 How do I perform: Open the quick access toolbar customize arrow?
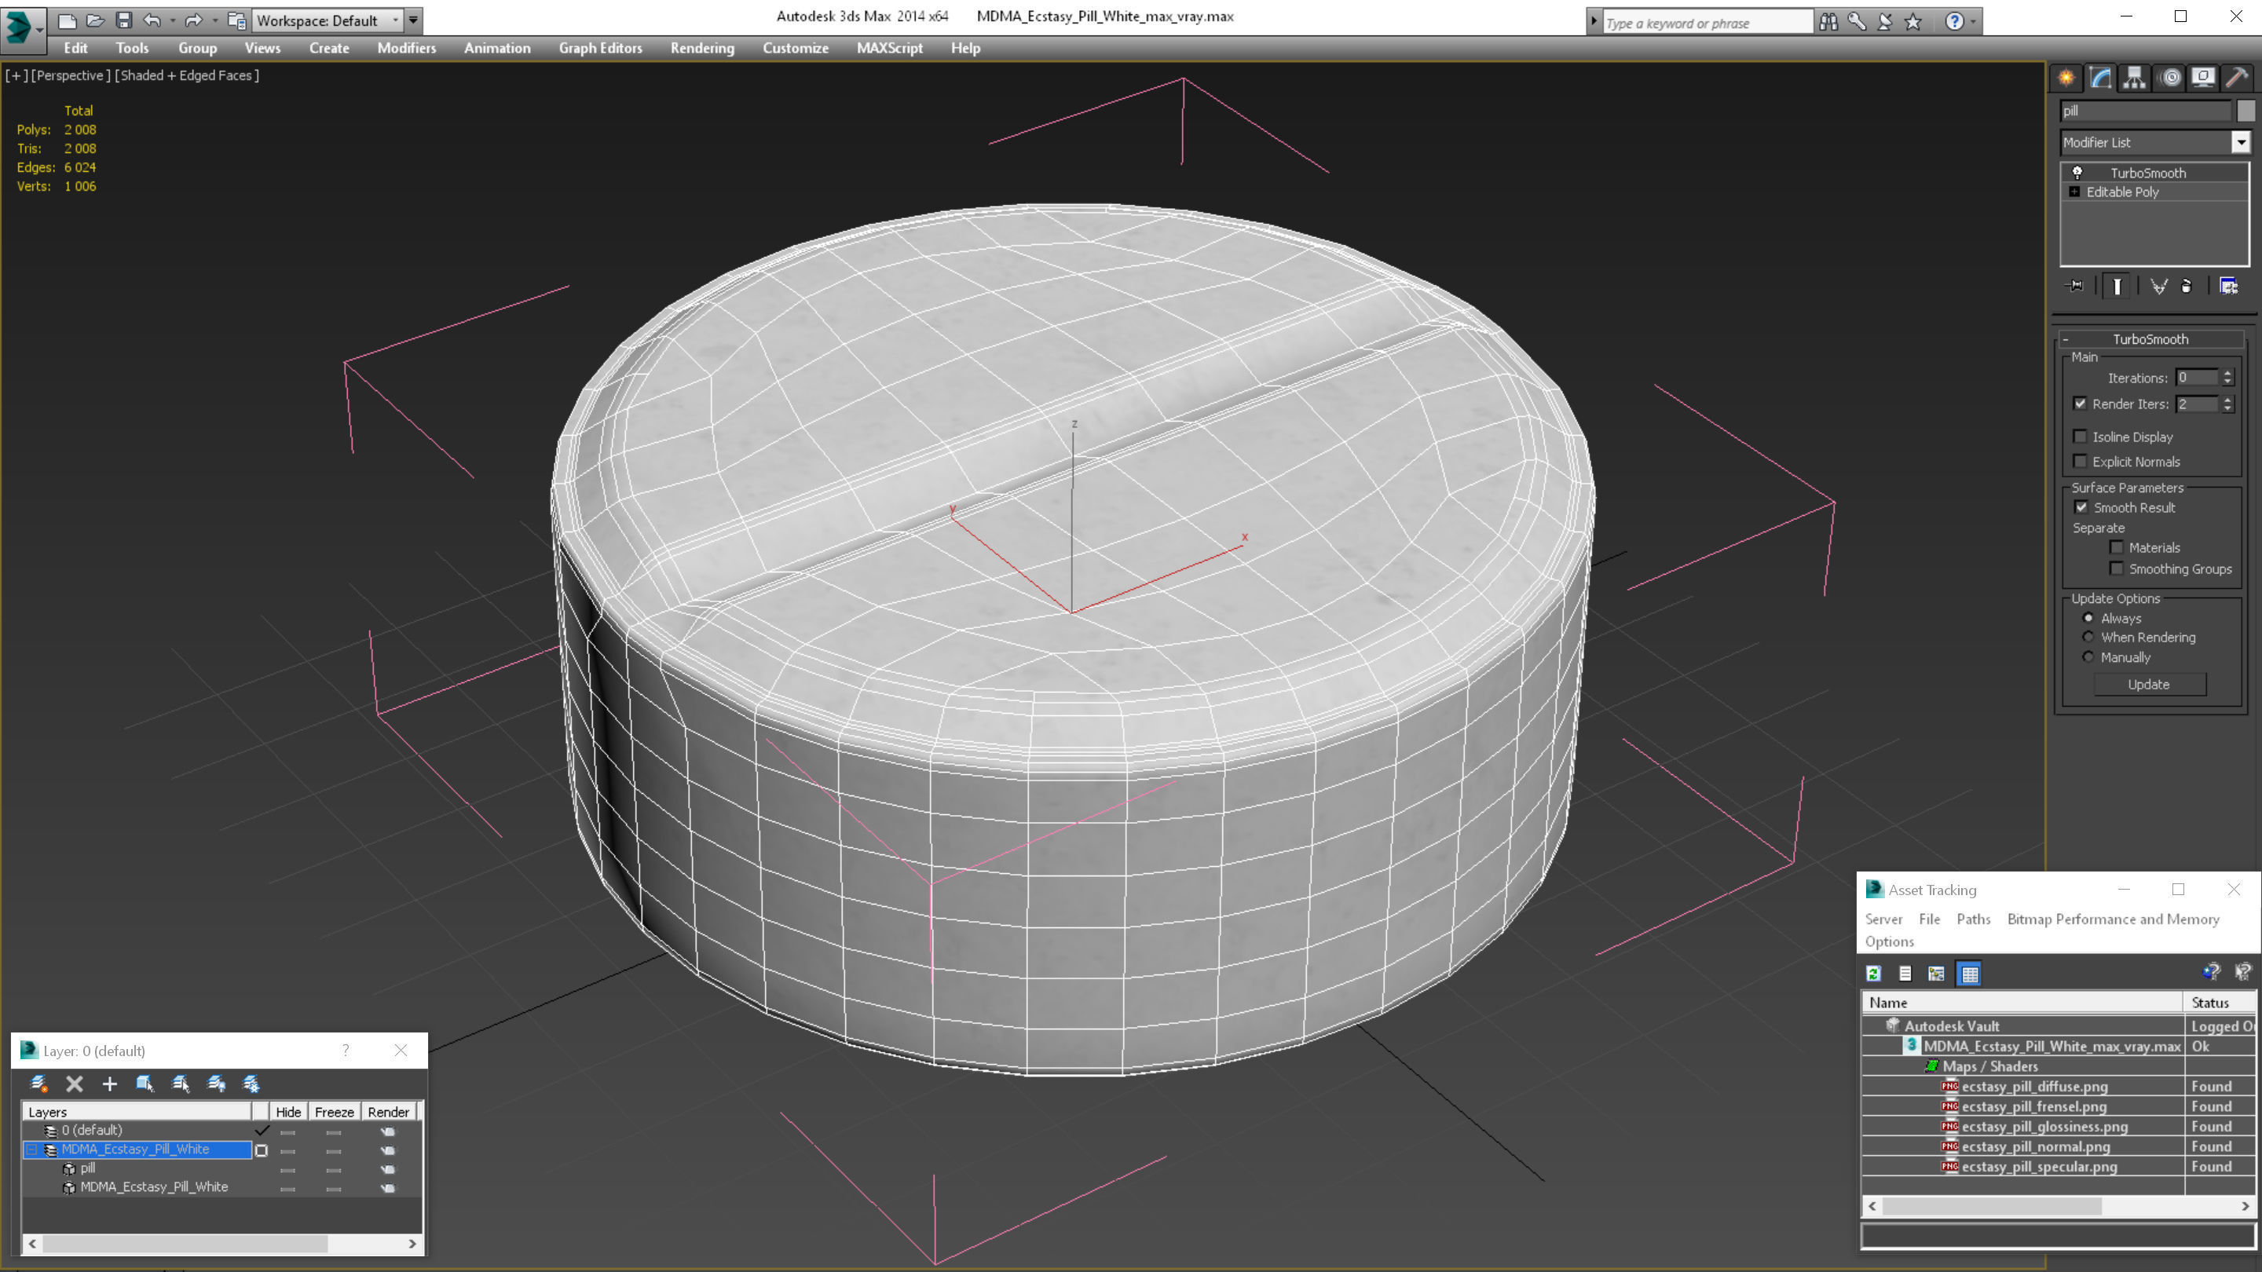412,20
